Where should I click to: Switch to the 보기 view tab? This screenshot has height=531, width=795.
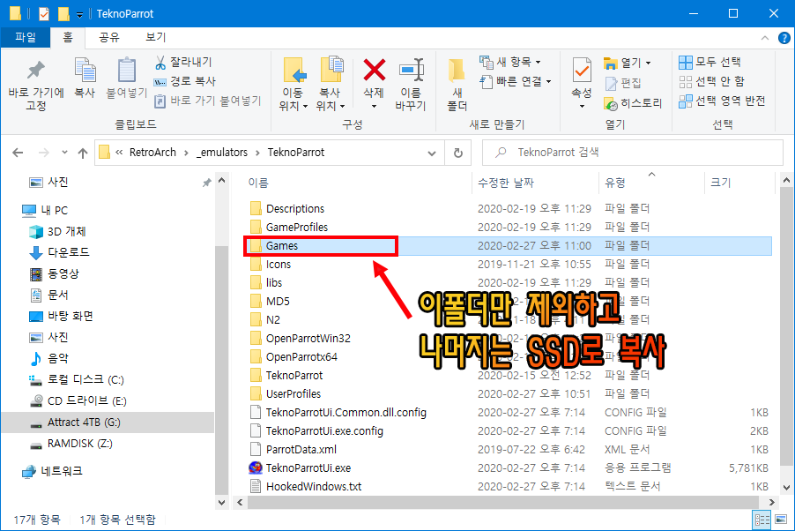[156, 38]
